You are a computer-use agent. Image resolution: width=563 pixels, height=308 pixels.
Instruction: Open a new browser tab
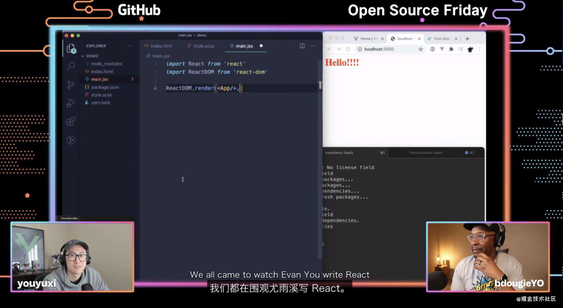tap(467, 39)
